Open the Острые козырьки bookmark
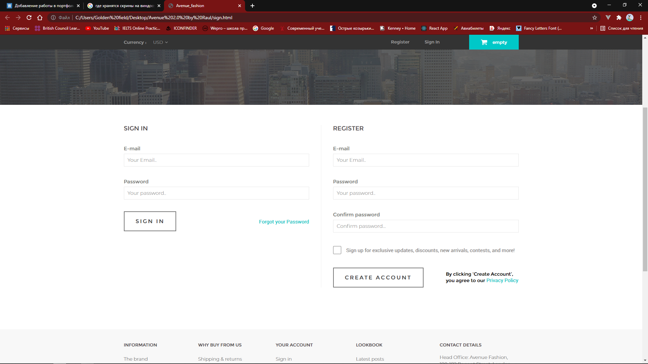Viewport: 648px width, 364px height. 352,28
